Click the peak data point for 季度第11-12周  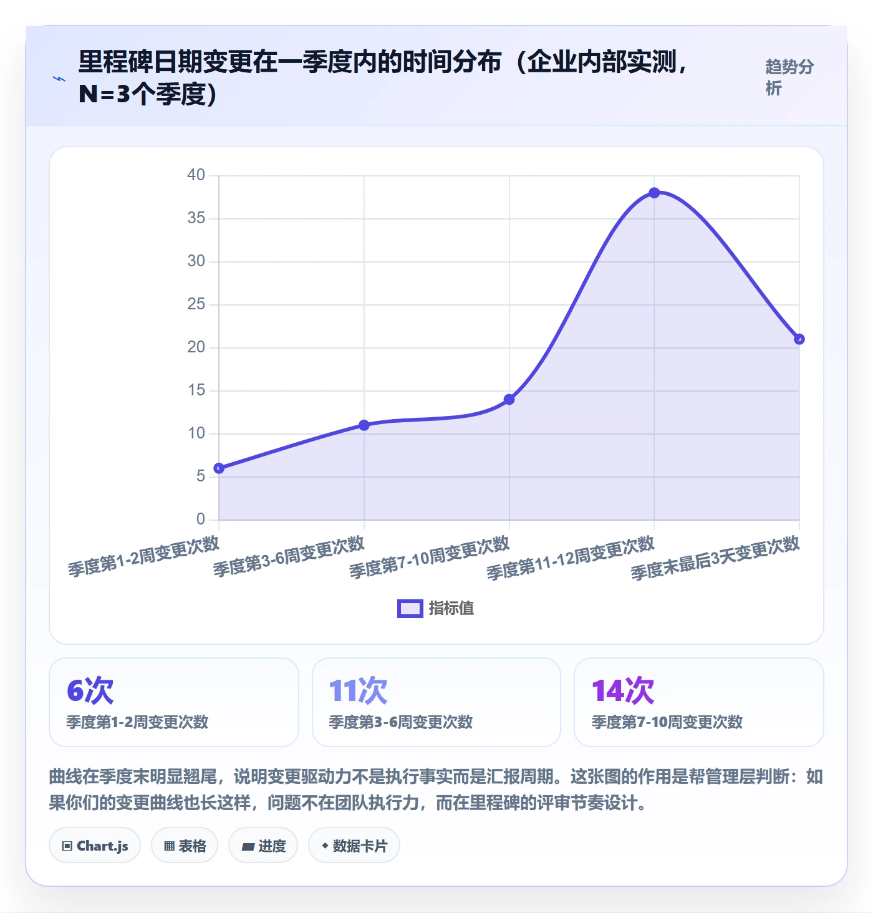pyautogui.click(x=654, y=193)
